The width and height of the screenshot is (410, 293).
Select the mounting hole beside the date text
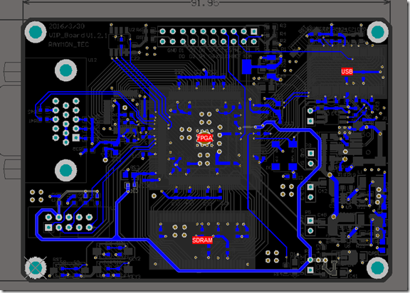36,32
